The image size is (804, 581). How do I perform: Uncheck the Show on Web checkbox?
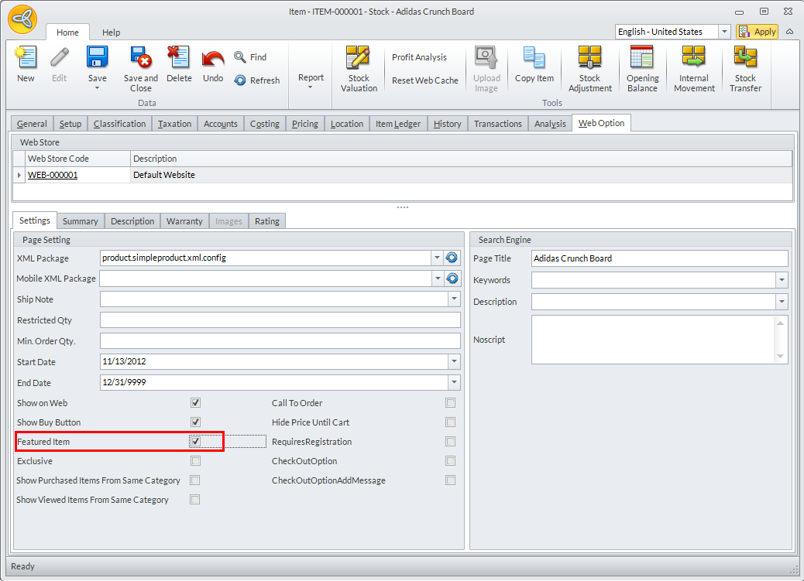(x=195, y=403)
